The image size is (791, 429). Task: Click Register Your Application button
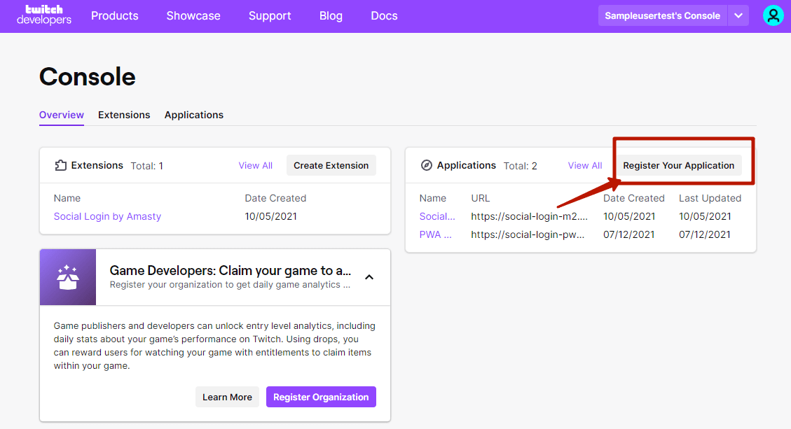tap(678, 165)
